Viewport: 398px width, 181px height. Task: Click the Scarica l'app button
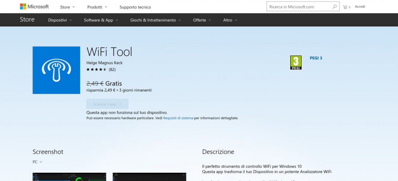(107, 104)
